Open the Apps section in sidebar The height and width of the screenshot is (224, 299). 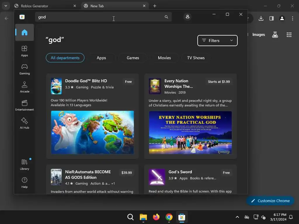[x=25, y=51]
